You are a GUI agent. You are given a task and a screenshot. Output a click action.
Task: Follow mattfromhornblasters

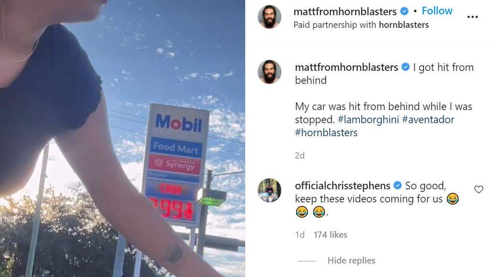click(437, 11)
